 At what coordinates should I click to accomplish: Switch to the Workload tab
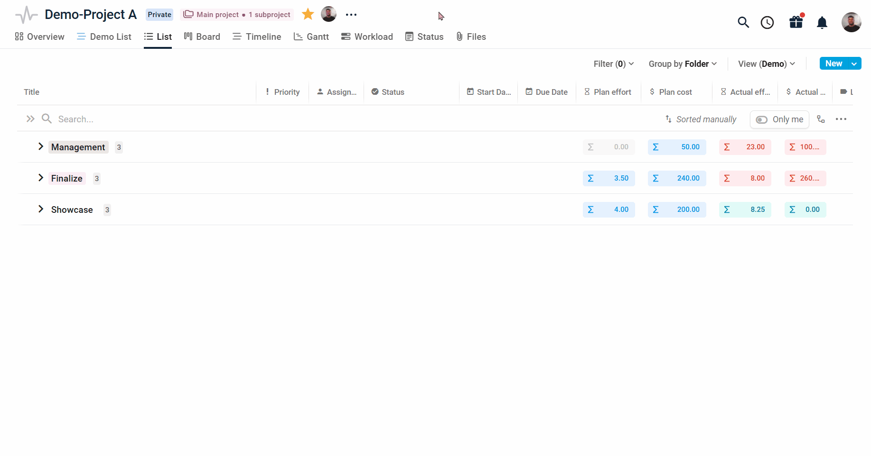(x=367, y=36)
